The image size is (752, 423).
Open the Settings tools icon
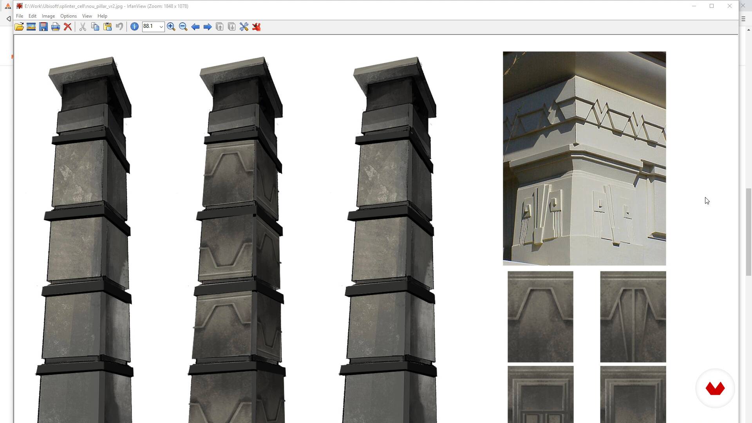tap(244, 27)
